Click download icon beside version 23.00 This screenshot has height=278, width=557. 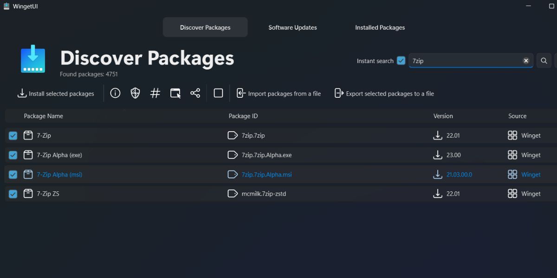pyautogui.click(x=437, y=155)
